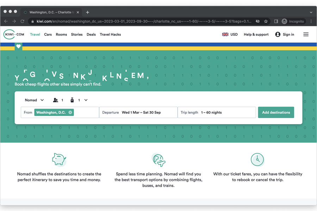Click the sign-in profile avatar icon
Viewport: 317px width, 211px height.
(278, 34)
